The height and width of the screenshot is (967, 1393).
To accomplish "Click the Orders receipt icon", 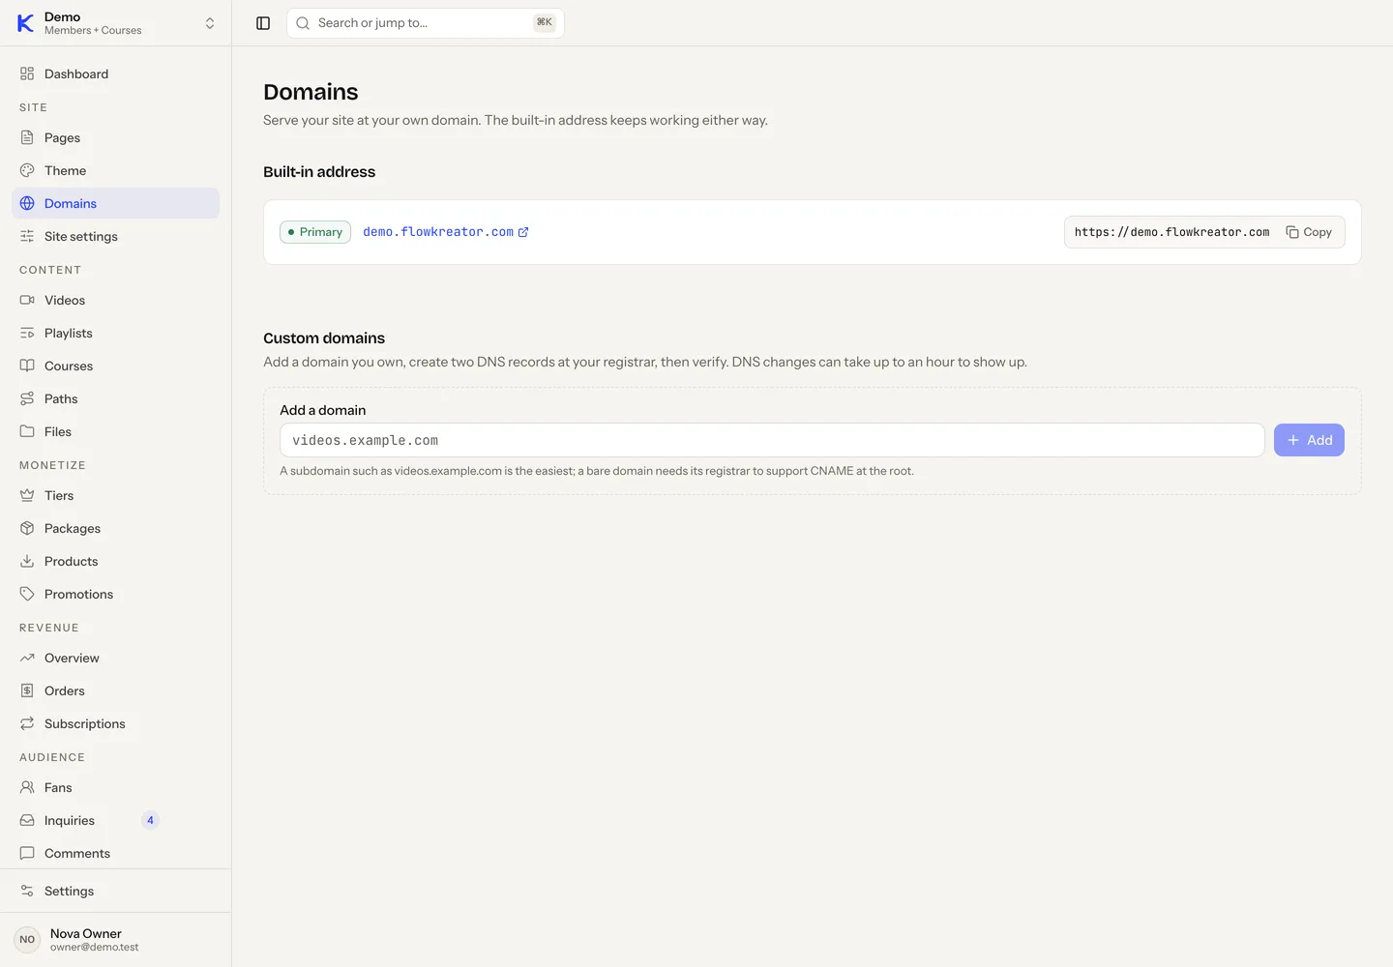I will click(x=27, y=690).
